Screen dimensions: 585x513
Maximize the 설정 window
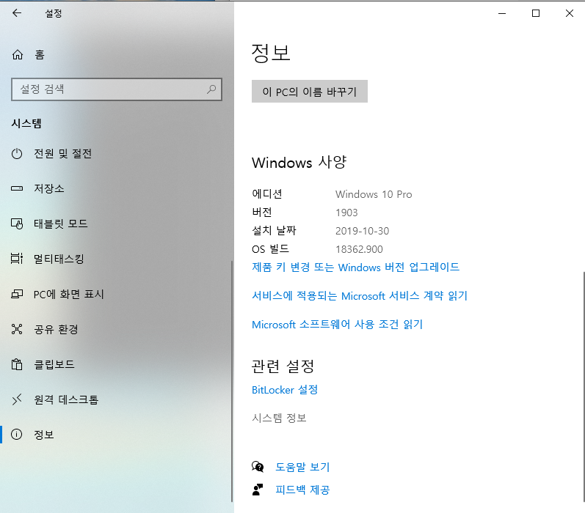click(x=536, y=13)
